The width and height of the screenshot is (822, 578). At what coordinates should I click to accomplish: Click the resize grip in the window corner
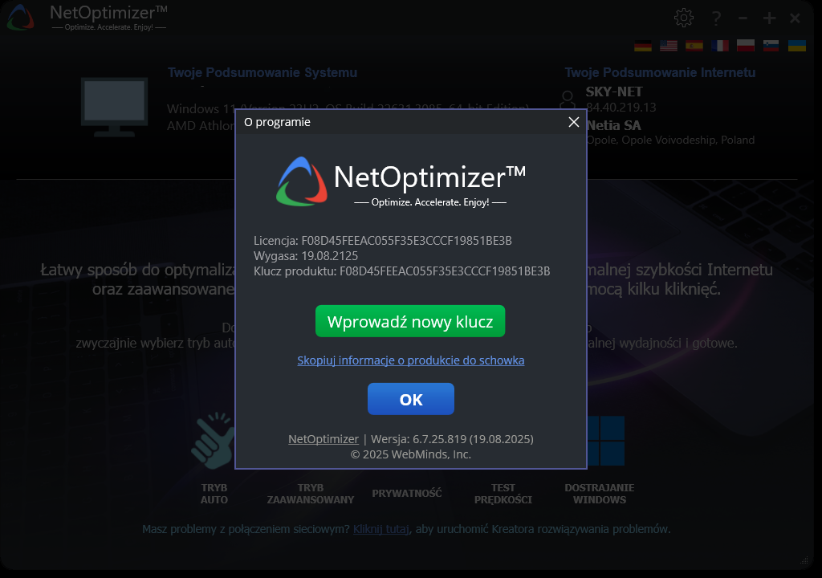804,560
